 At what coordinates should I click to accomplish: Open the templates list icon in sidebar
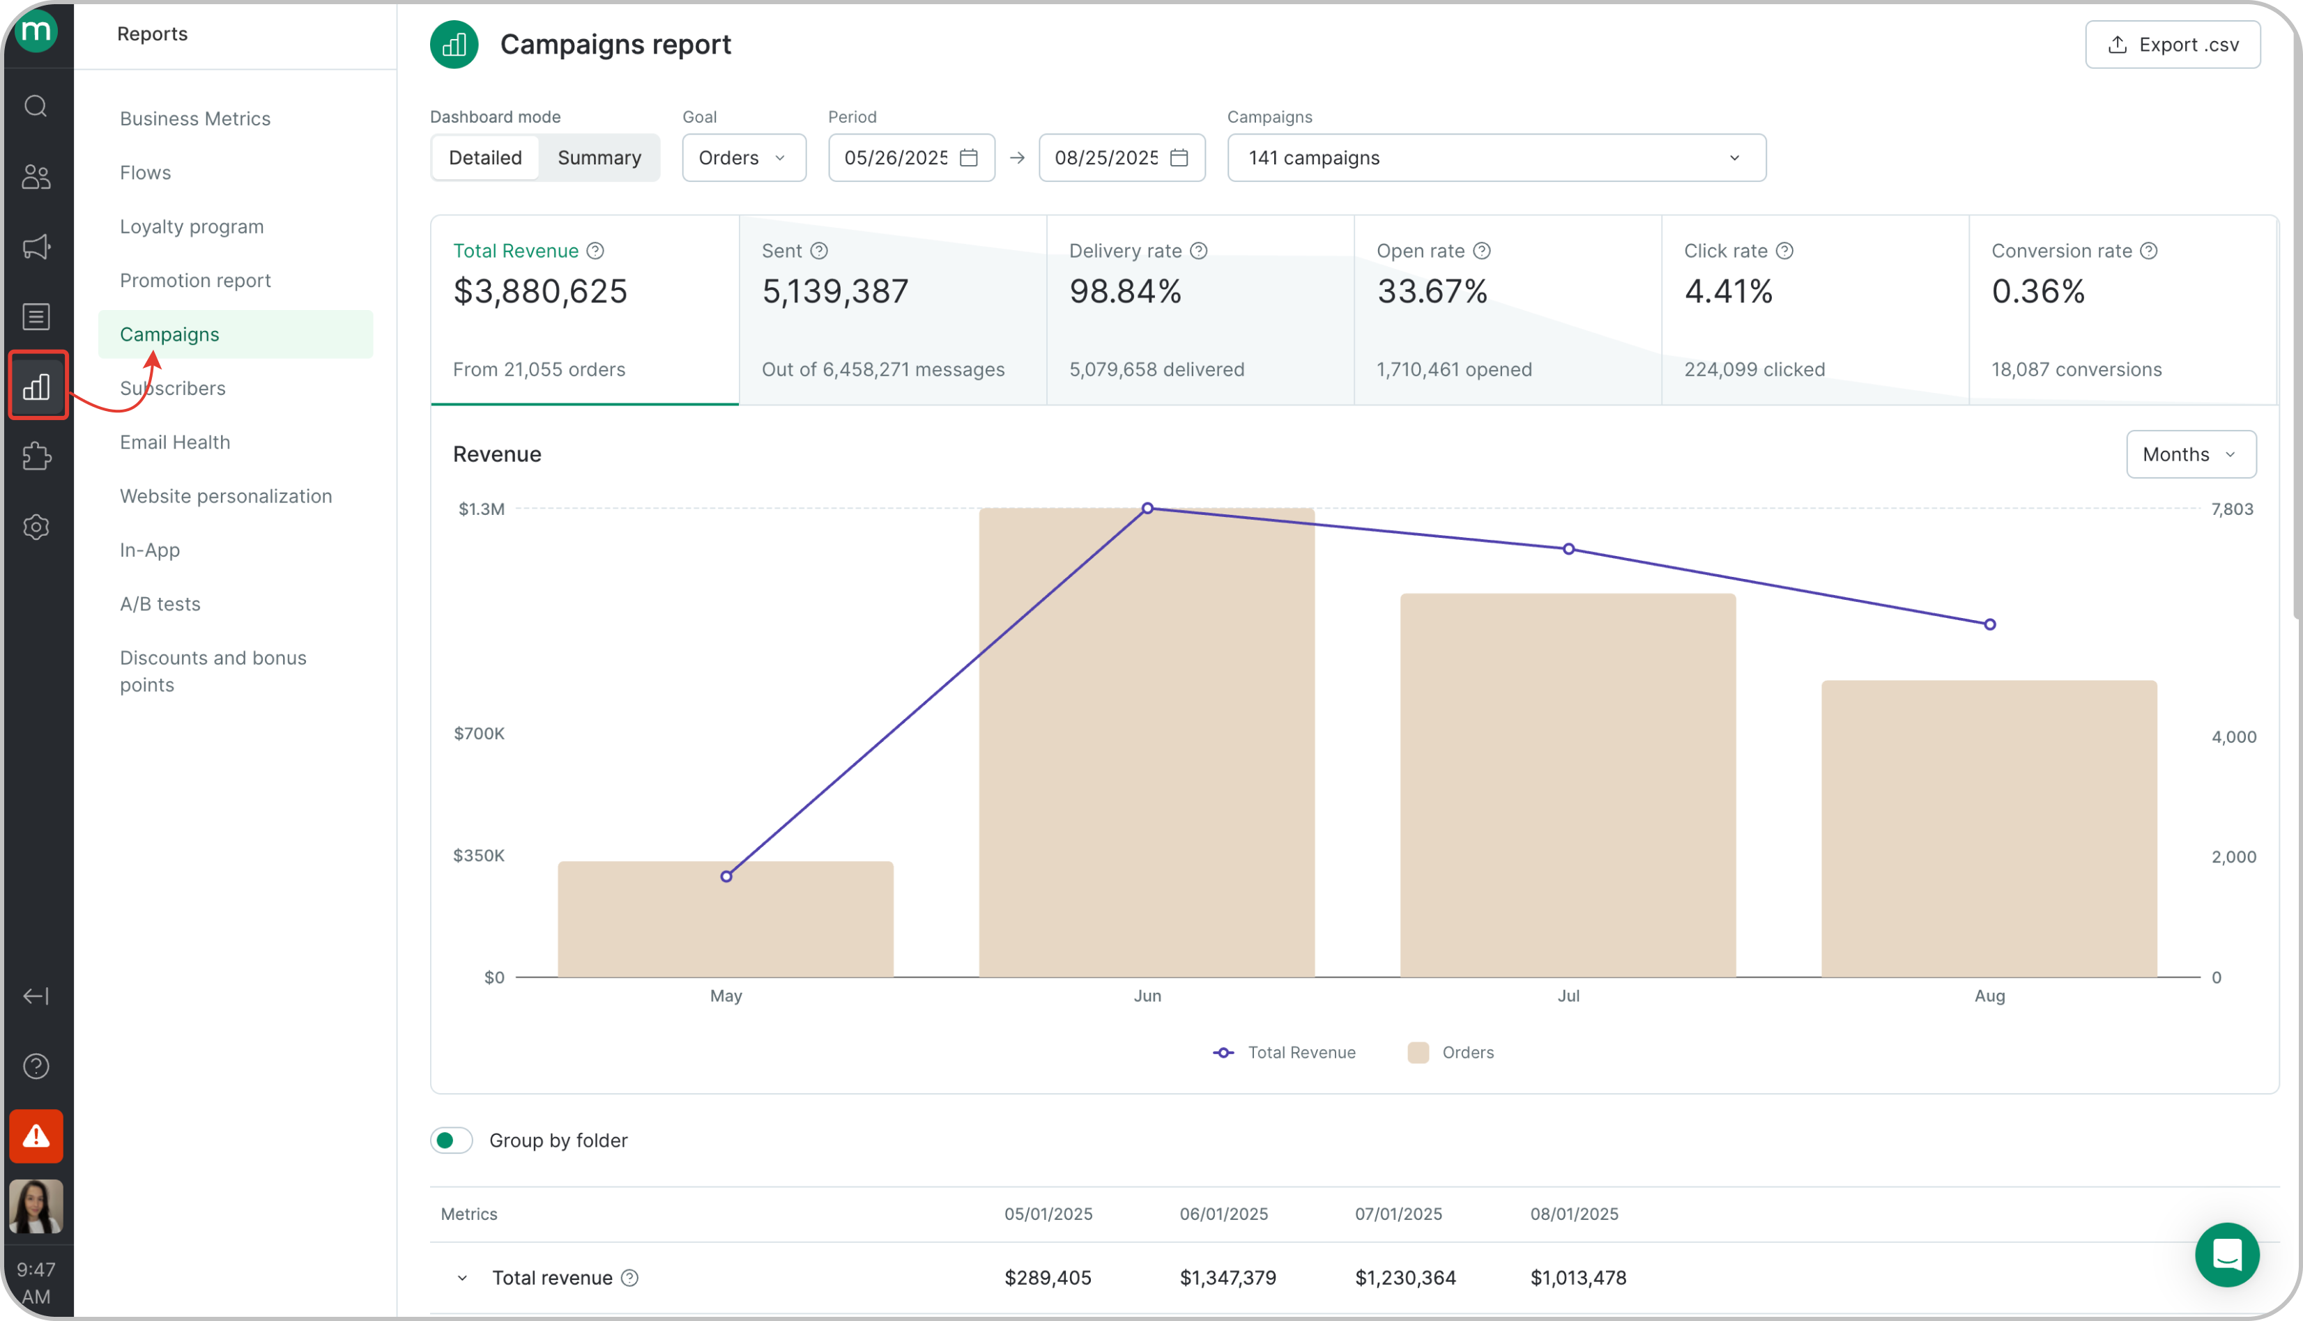[x=36, y=316]
